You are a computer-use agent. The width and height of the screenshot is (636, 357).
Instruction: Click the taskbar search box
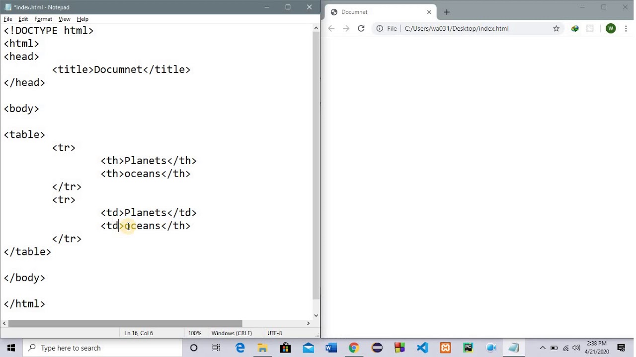[x=103, y=348]
